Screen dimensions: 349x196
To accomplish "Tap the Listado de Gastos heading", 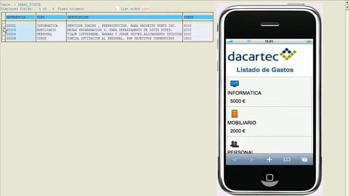I will pos(265,70).
